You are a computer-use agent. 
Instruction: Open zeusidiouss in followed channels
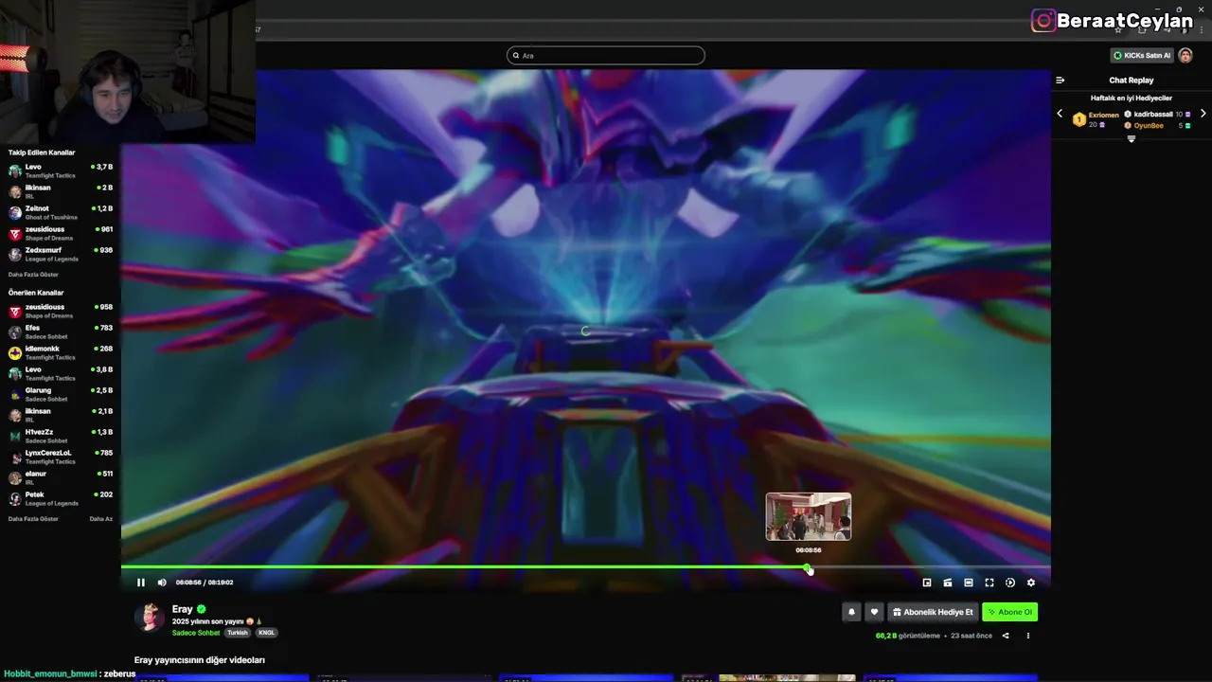(61, 233)
